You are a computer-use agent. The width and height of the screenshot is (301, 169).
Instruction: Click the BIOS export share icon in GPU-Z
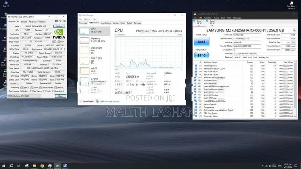[x=54, y=41]
